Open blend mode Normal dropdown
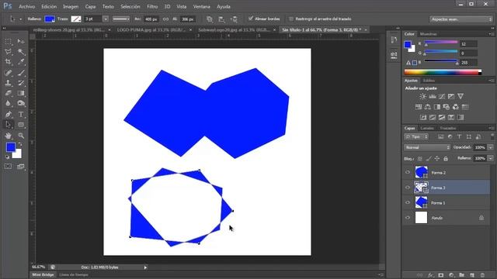Screen dimensions: 497x279 click(427, 147)
